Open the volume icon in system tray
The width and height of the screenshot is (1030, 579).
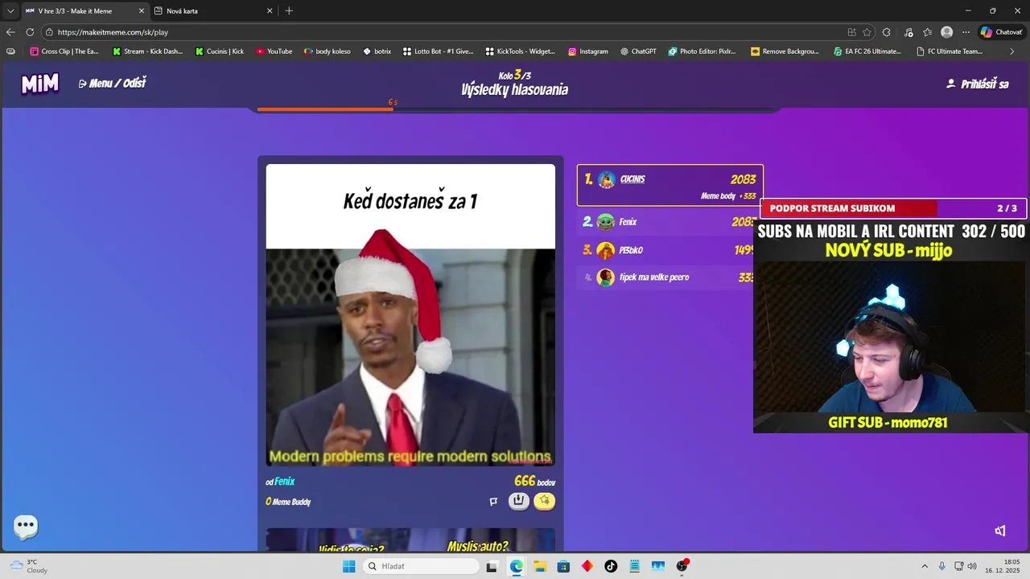972,566
